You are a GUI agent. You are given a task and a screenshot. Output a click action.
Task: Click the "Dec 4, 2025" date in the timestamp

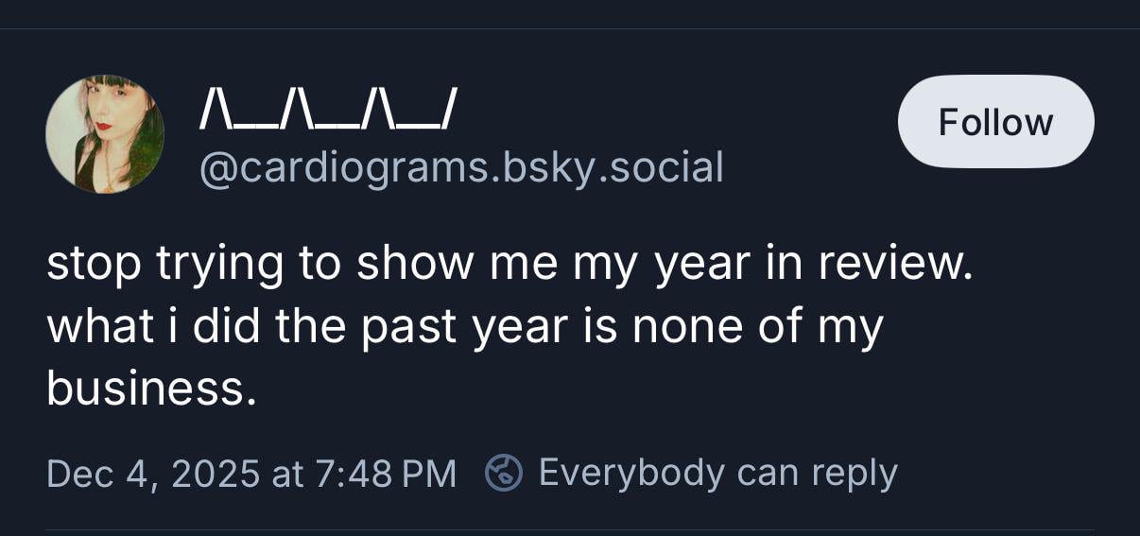[153, 474]
